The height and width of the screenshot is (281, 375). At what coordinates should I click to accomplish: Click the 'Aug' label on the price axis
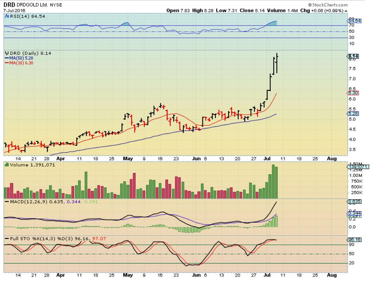tap(332, 159)
